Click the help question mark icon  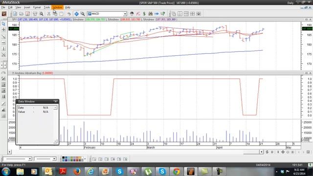coord(163,14)
